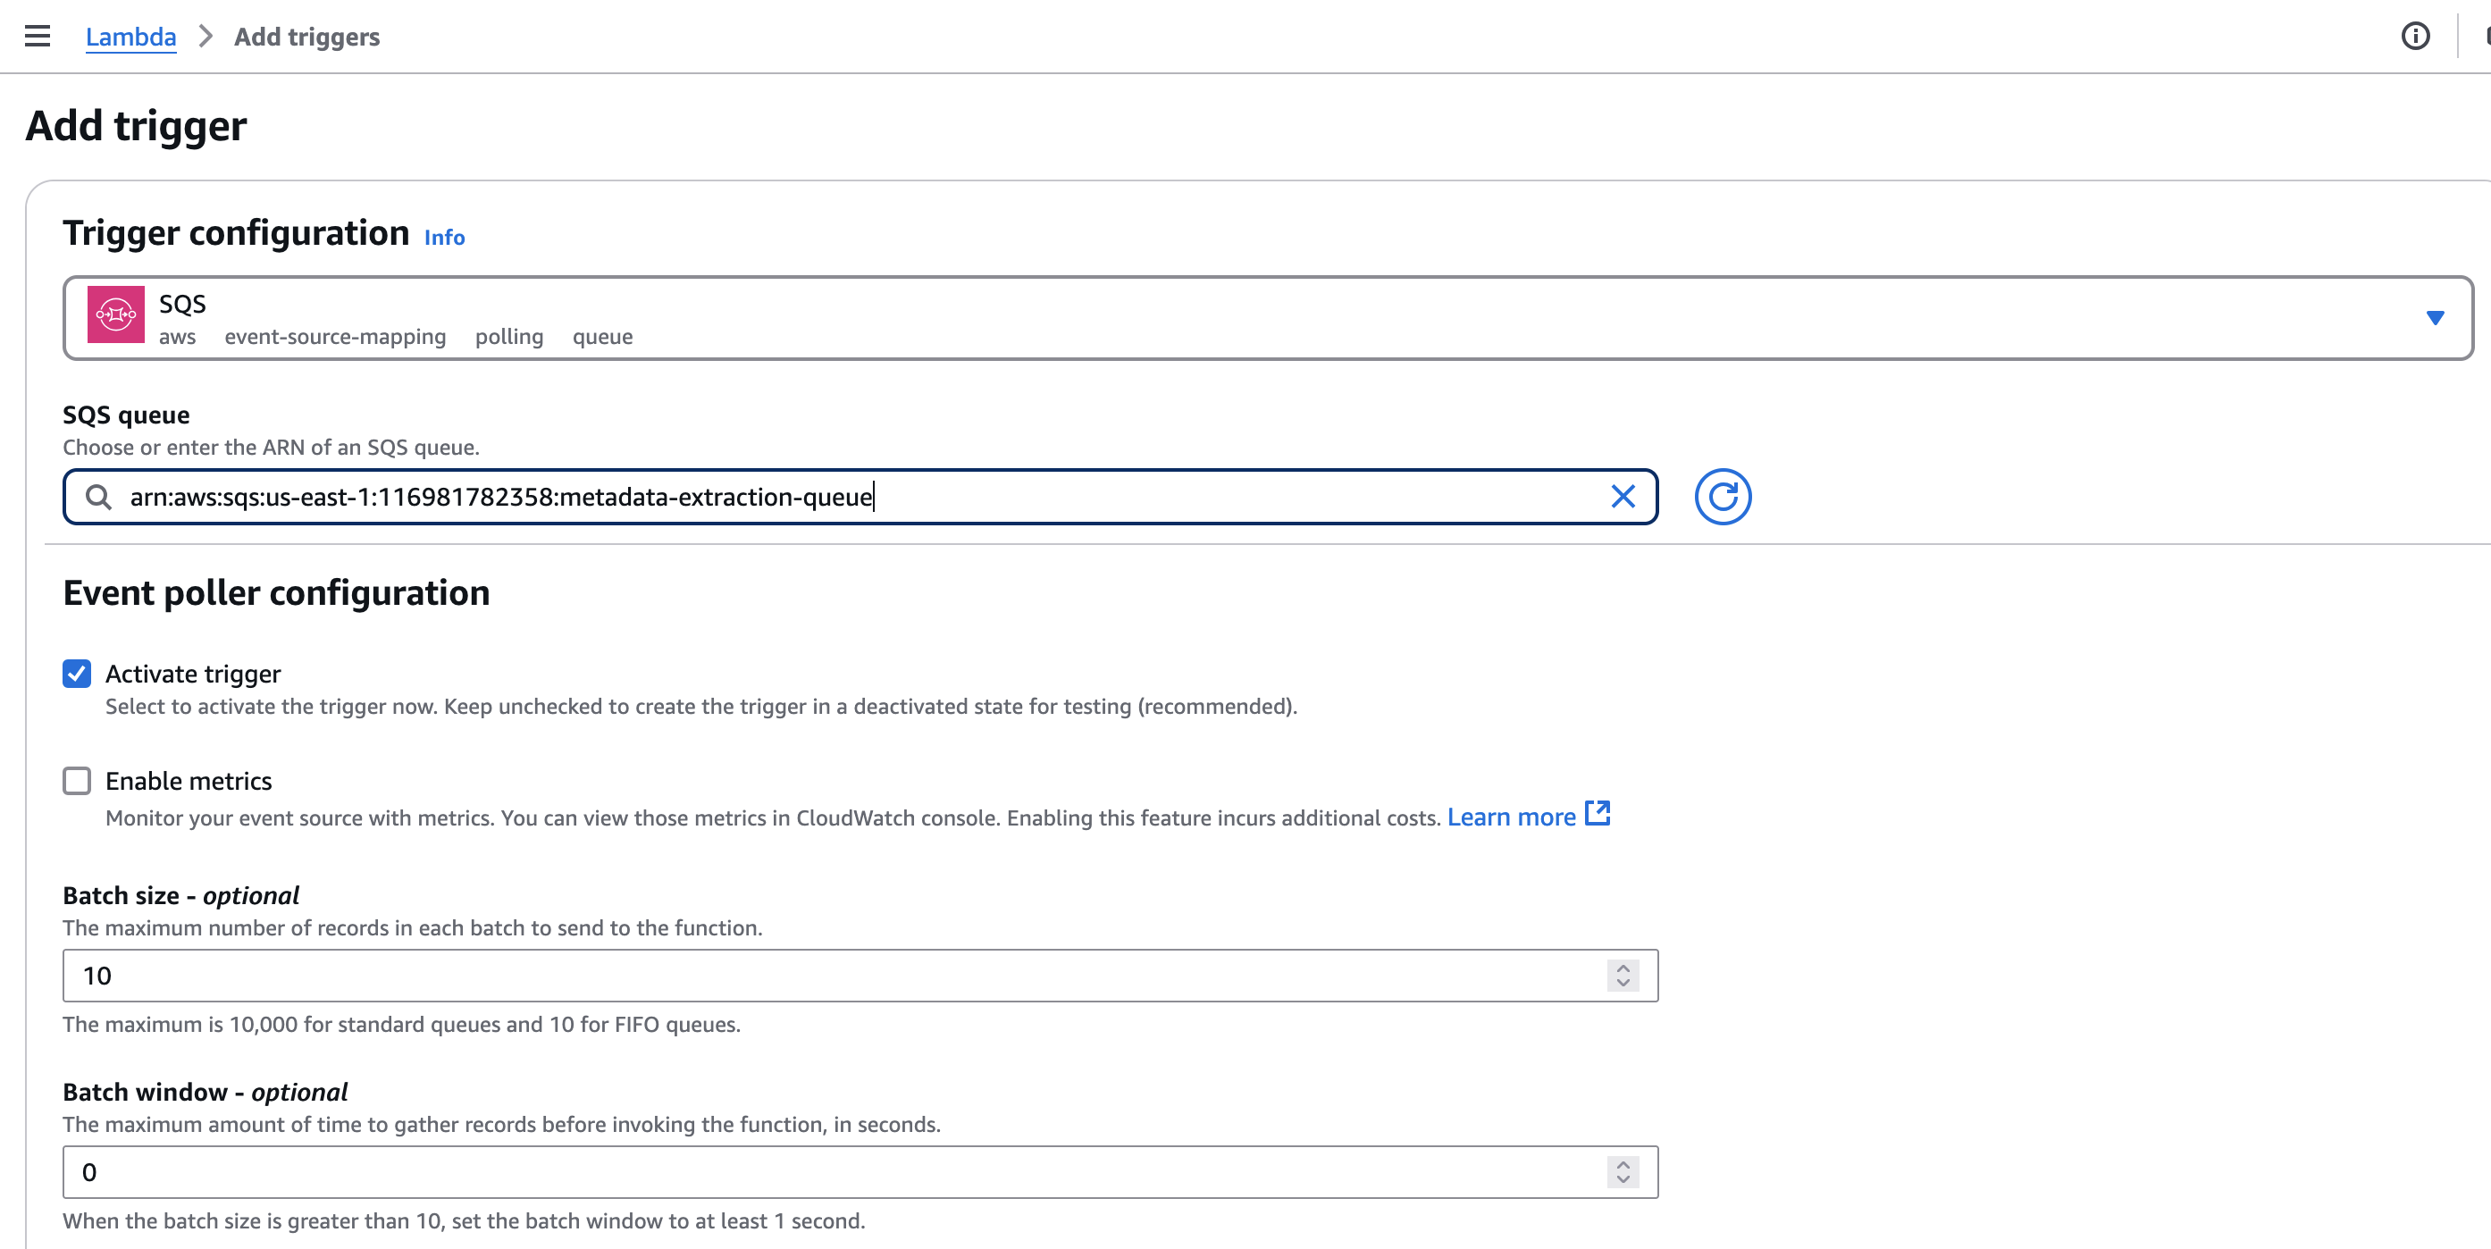2491x1249 pixels.
Task: Open the Learn more link about metrics
Action: (1511, 817)
